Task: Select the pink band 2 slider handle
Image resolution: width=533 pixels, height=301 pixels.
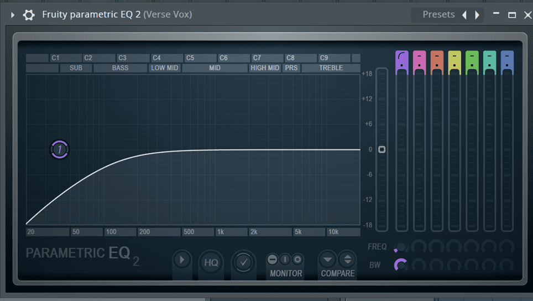Action: click(x=419, y=63)
